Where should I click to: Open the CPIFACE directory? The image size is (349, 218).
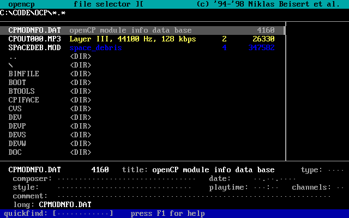pyautogui.click(x=24, y=100)
